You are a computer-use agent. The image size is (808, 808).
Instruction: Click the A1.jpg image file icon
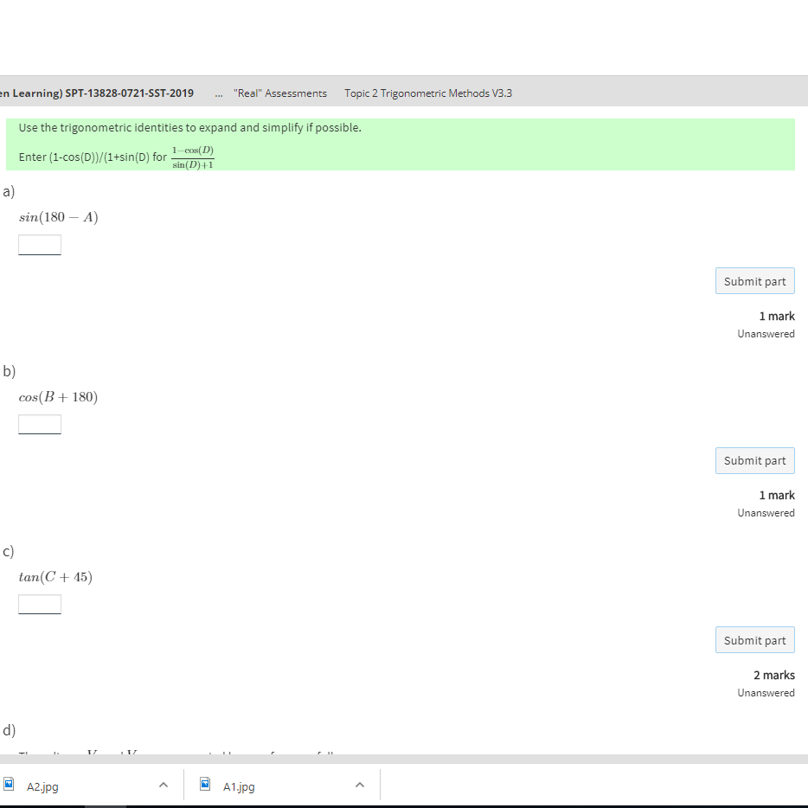coord(205,786)
